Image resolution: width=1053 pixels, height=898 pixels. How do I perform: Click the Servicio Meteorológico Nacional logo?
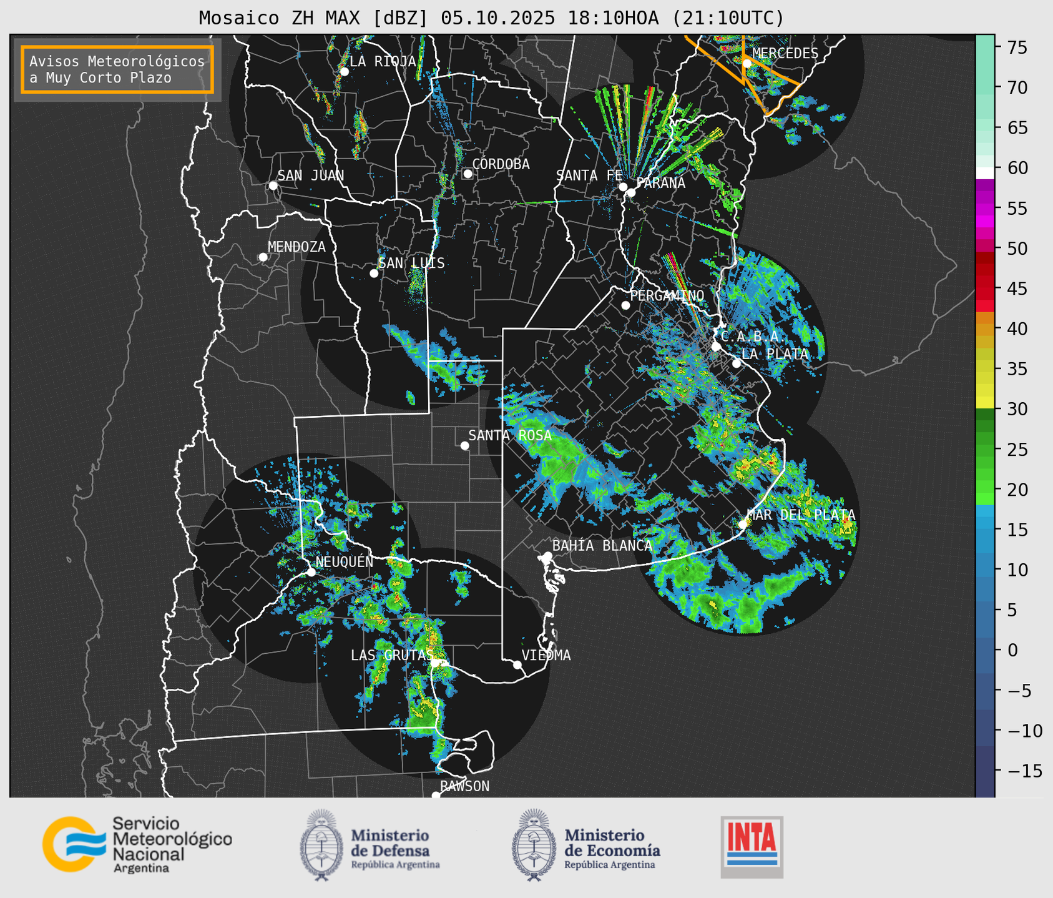pos(137,844)
